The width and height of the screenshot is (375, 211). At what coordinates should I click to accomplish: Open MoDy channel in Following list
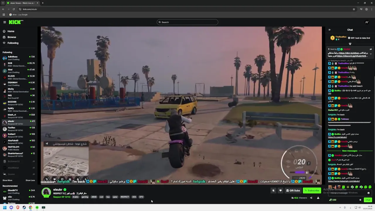tap(19, 90)
